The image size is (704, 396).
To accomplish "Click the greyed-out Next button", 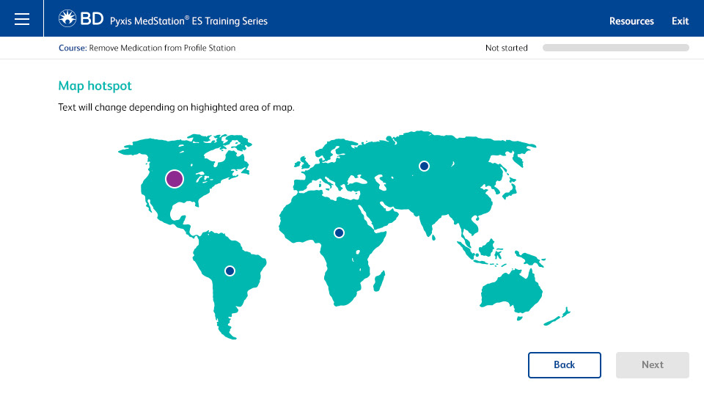I will tap(653, 364).
